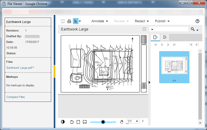
Task: Switch to the bookmarks panel tab
Action: click(165, 37)
